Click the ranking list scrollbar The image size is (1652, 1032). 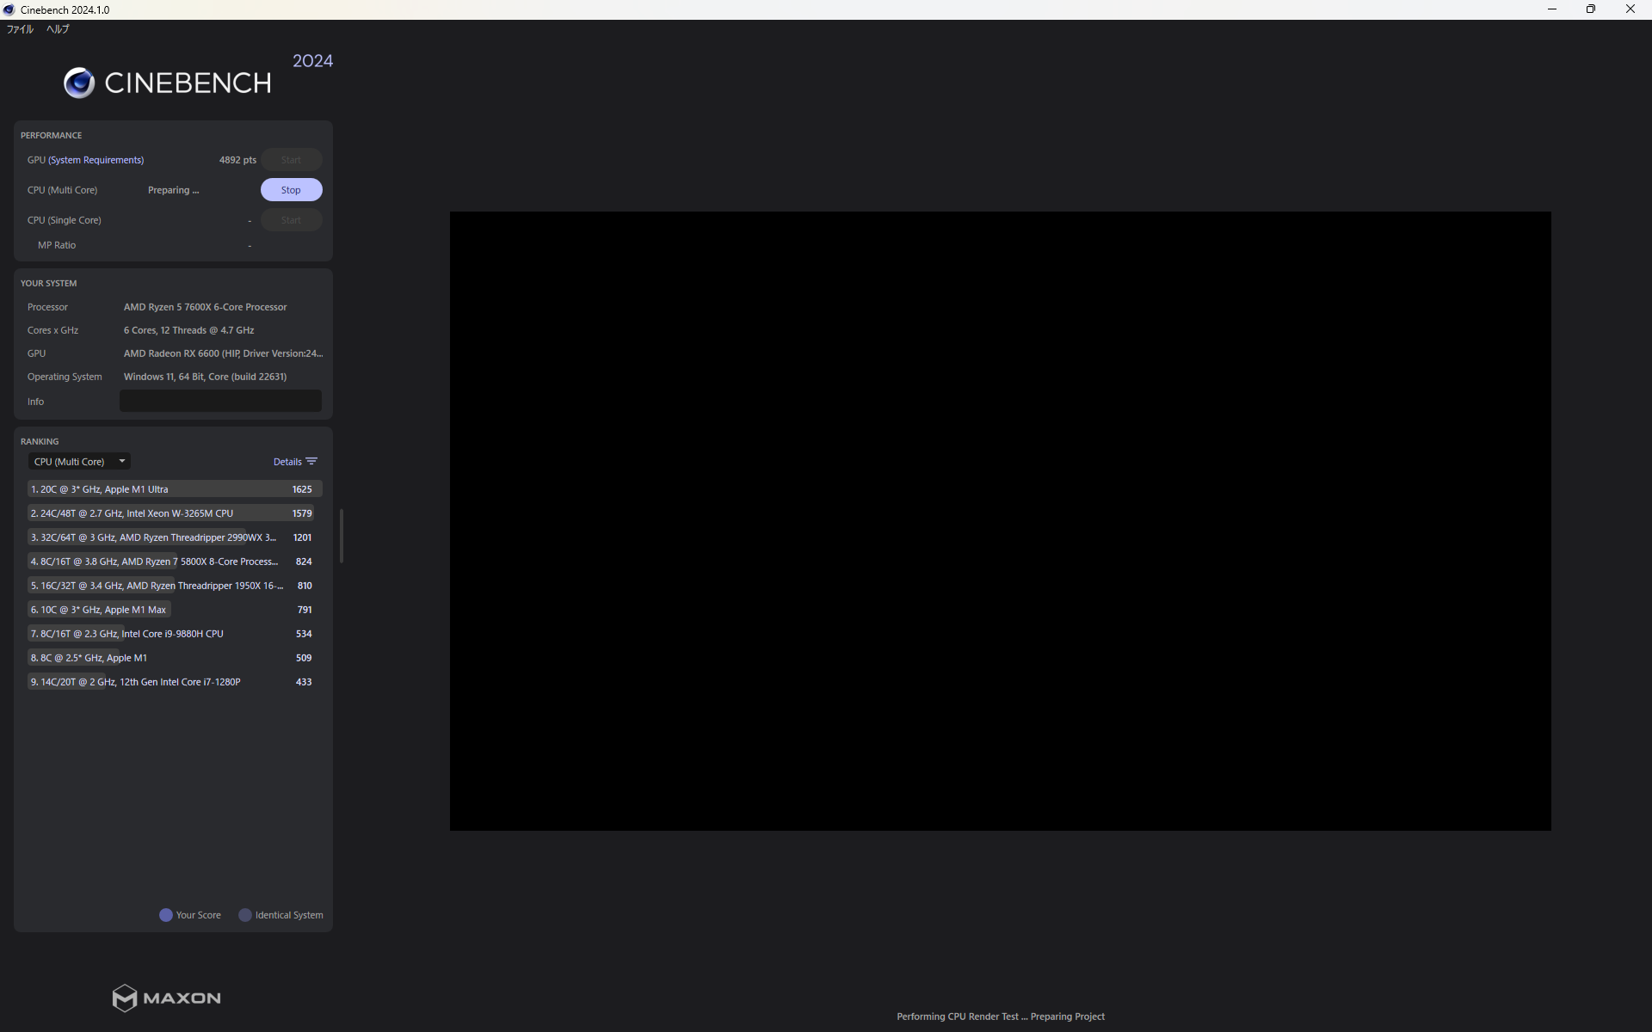[x=342, y=536]
